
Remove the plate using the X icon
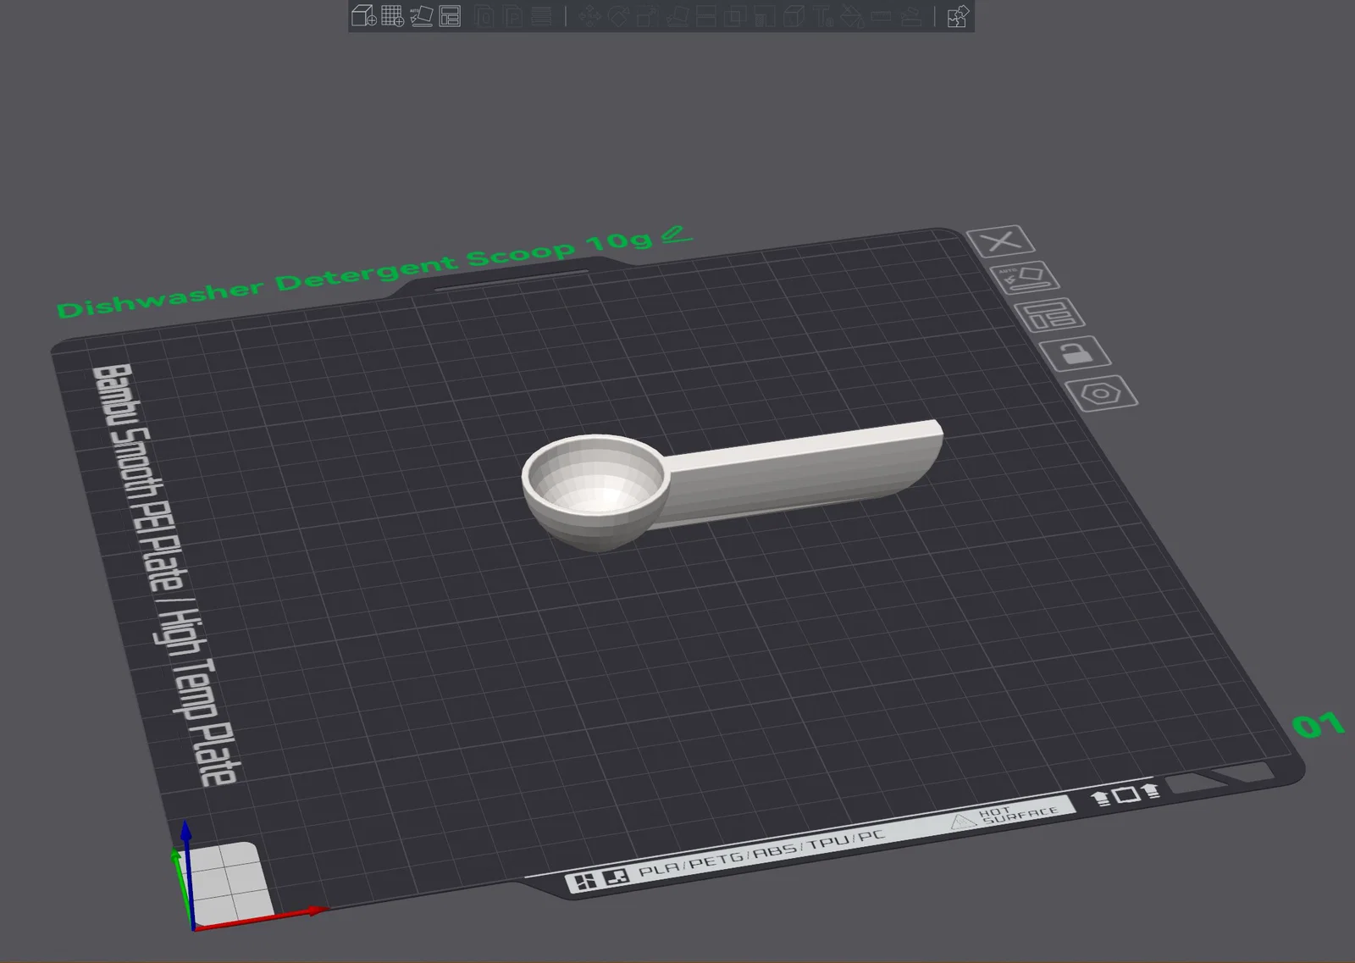[x=1000, y=241]
